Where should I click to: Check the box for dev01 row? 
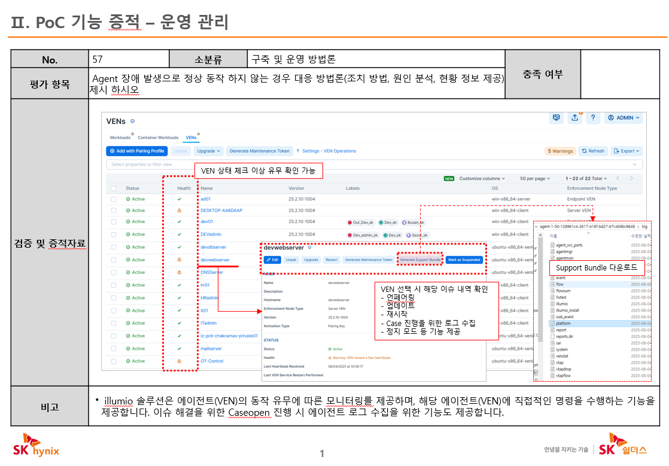[x=114, y=222]
